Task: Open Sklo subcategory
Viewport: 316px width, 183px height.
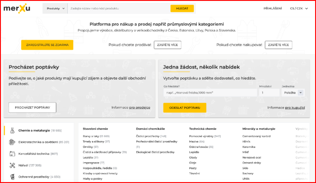Action: coord(245,168)
